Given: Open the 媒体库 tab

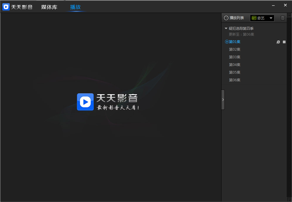Looking at the screenshot, I should (49, 7).
